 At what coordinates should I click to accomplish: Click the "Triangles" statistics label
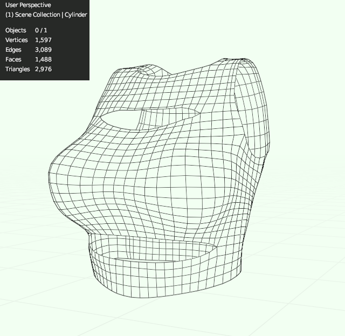[17, 69]
